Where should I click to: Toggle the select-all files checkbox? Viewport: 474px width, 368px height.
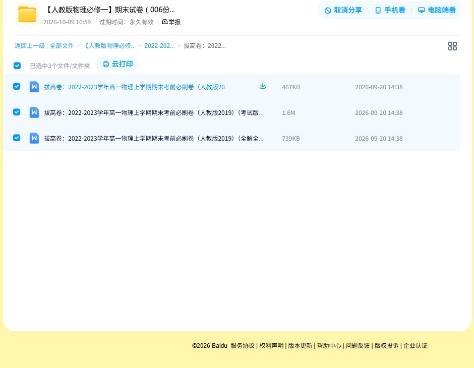click(x=17, y=66)
